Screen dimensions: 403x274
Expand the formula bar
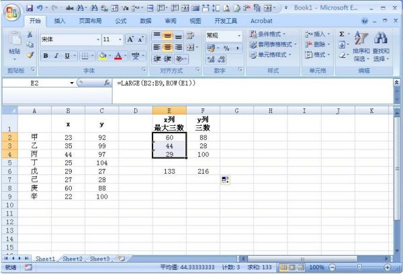coord(396,82)
